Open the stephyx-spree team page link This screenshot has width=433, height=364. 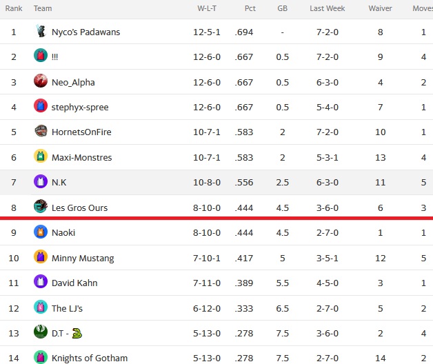[80, 107]
